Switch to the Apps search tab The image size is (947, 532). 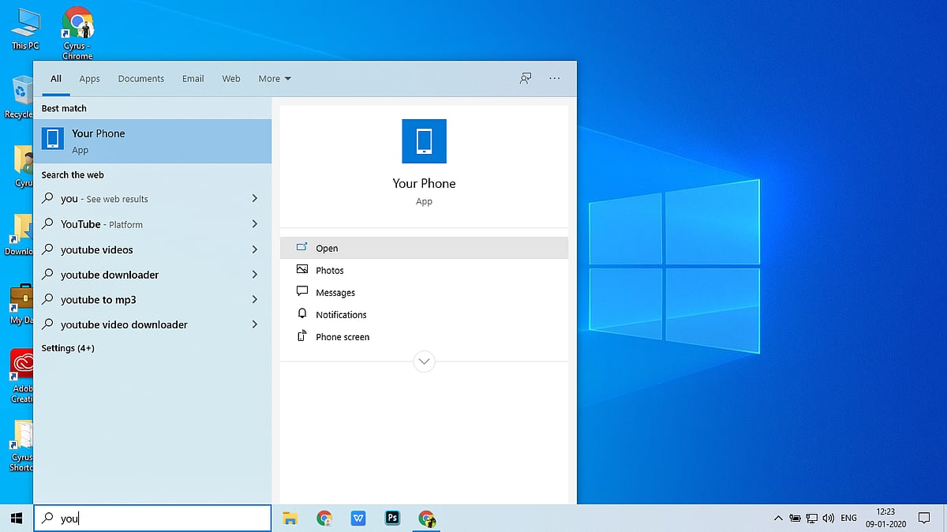[x=89, y=78]
